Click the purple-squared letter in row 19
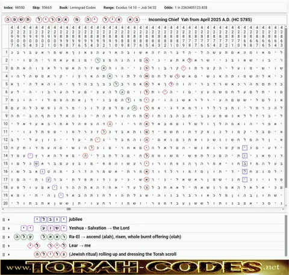 [61, 196]
